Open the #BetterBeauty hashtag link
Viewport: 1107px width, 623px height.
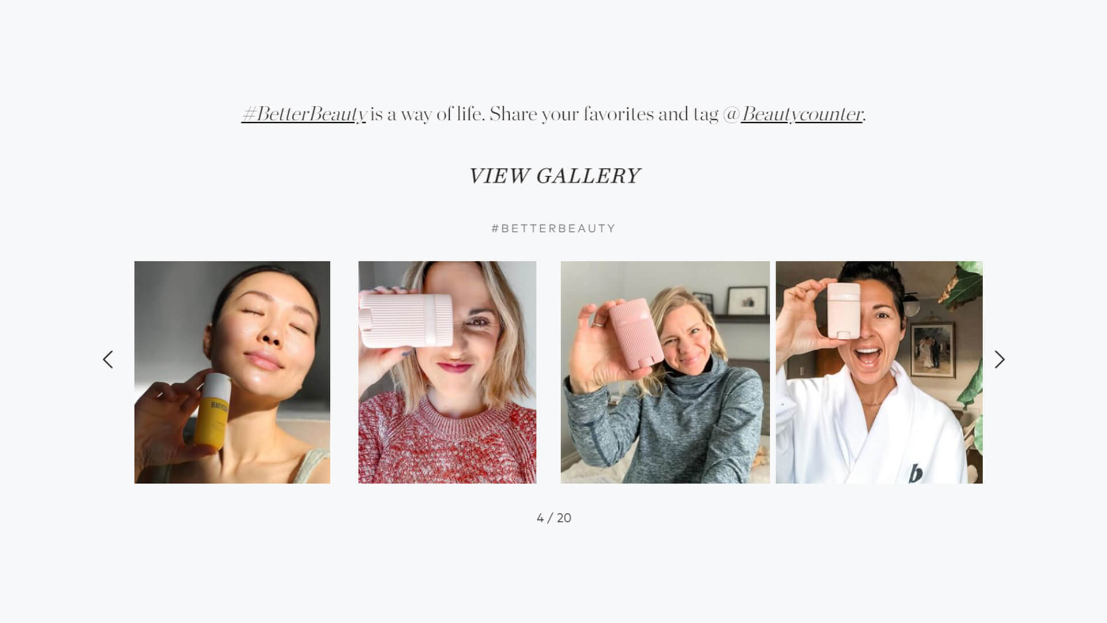pyautogui.click(x=304, y=114)
